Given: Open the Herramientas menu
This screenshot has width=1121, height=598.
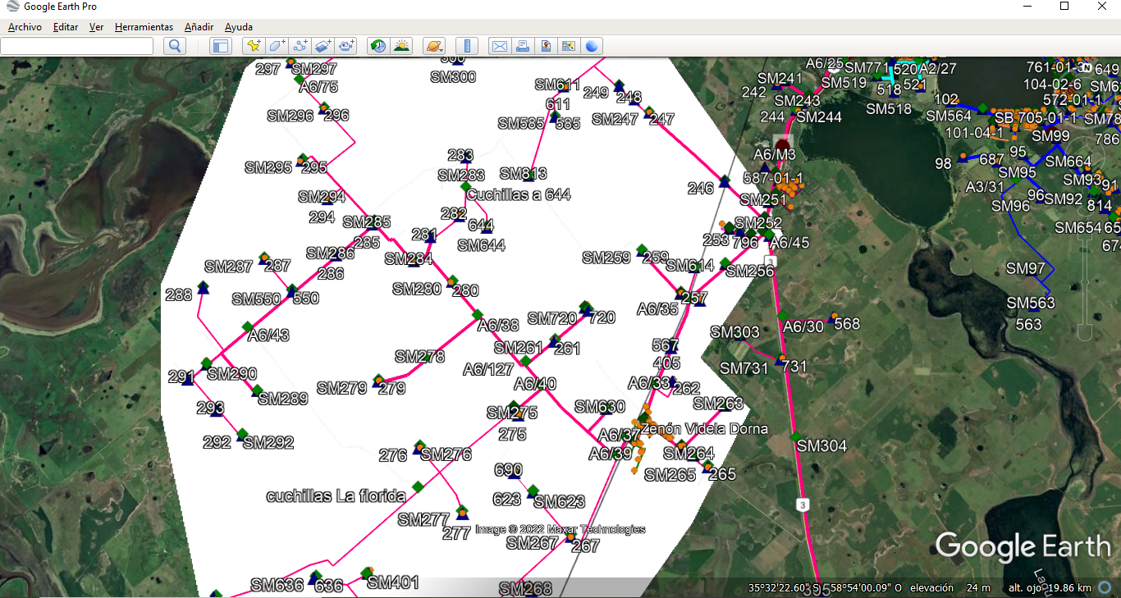Looking at the screenshot, I should tap(144, 27).
